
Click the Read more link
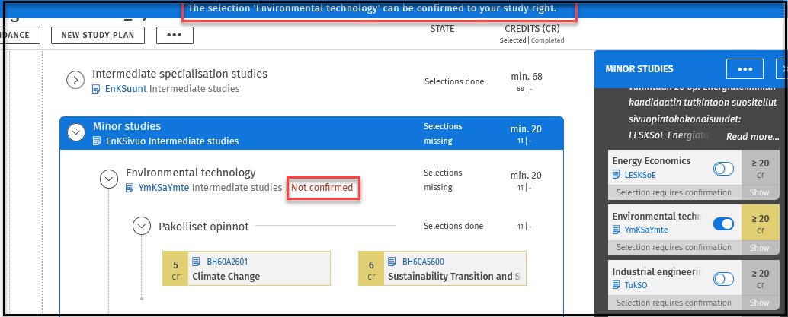[752, 137]
